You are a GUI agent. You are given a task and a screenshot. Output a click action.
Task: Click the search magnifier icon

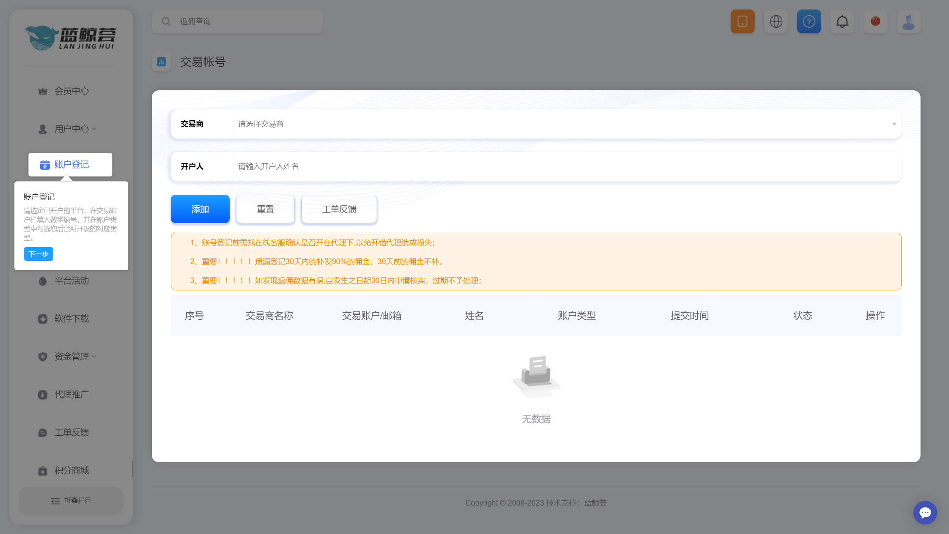[x=166, y=21]
